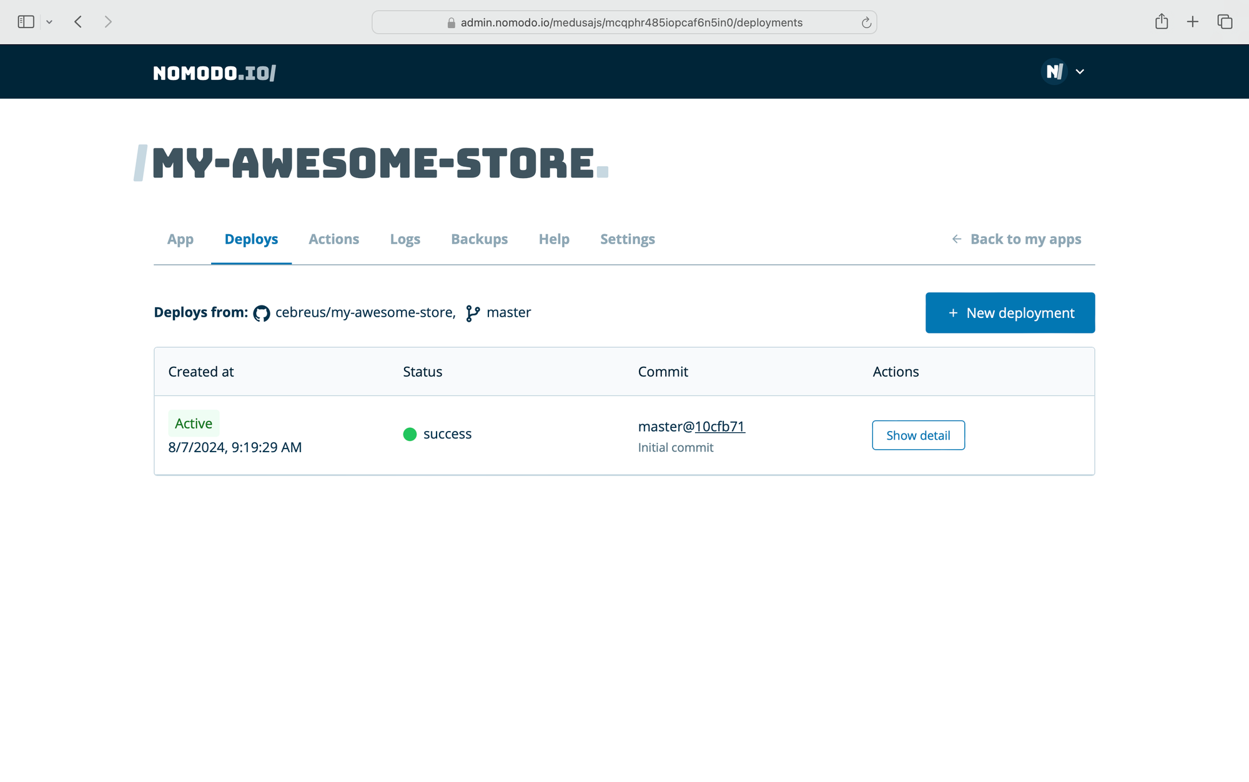Image resolution: width=1249 pixels, height=782 pixels.
Task: Open the Backups tab
Action: [479, 239]
